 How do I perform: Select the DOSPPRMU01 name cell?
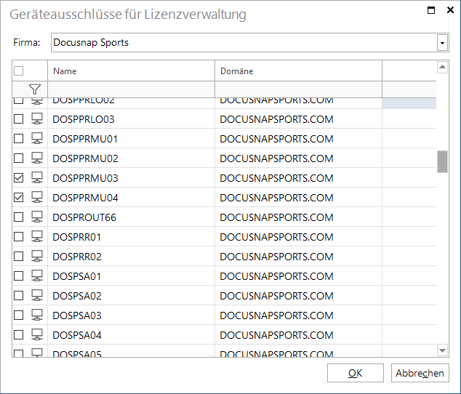(131, 139)
